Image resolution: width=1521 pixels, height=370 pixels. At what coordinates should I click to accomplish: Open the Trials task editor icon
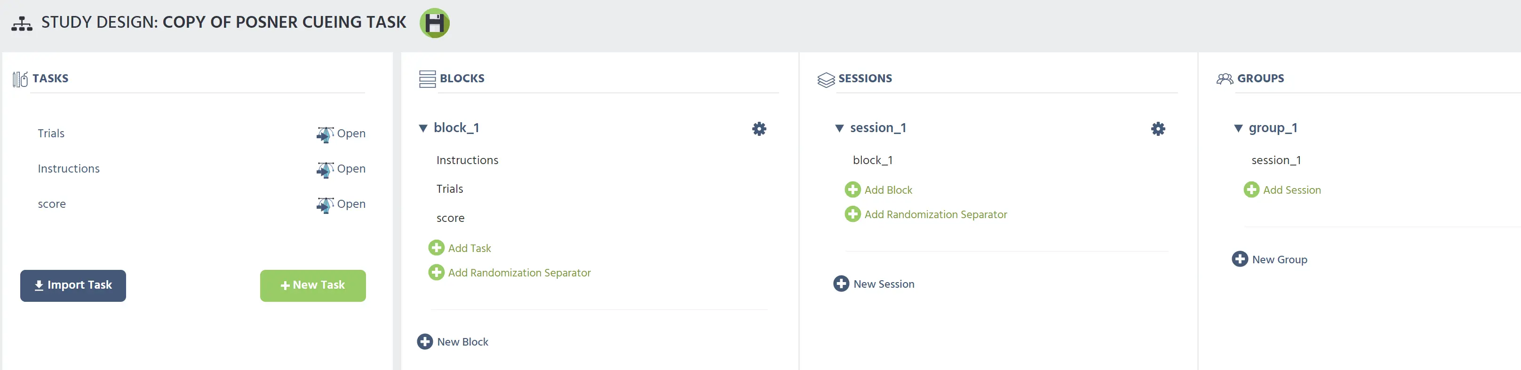click(x=325, y=134)
